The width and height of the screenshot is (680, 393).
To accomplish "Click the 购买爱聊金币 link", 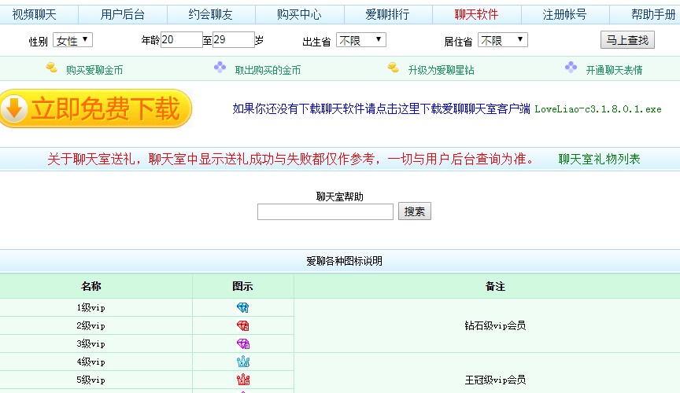I will (x=94, y=70).
